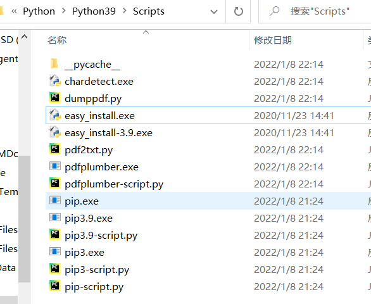Refresh the Scripts folder view
This screenshot has width=371, height=304.
(x=238, y=11)
